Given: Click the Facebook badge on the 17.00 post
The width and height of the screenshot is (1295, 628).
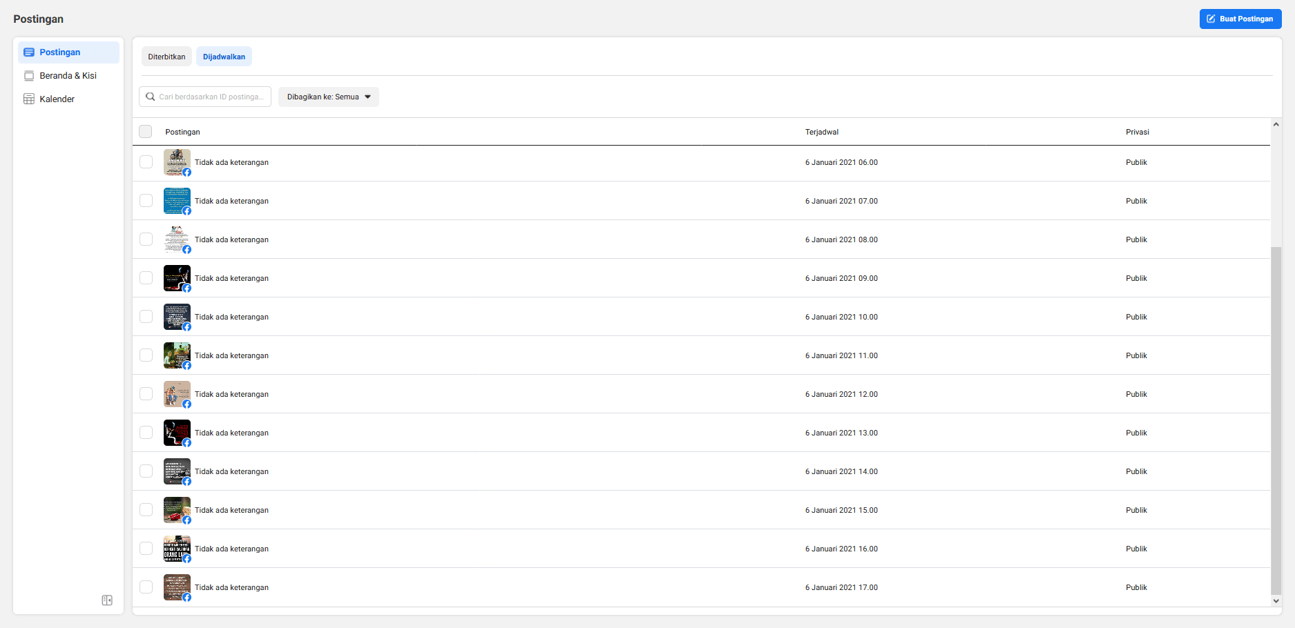Looking at the screenshot, I should [x=187, y=598].
